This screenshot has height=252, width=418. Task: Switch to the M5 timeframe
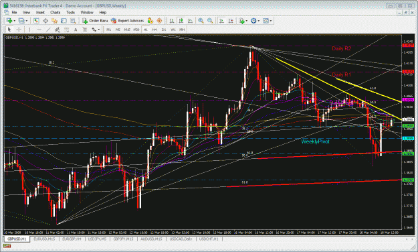(x=118, y=29)
